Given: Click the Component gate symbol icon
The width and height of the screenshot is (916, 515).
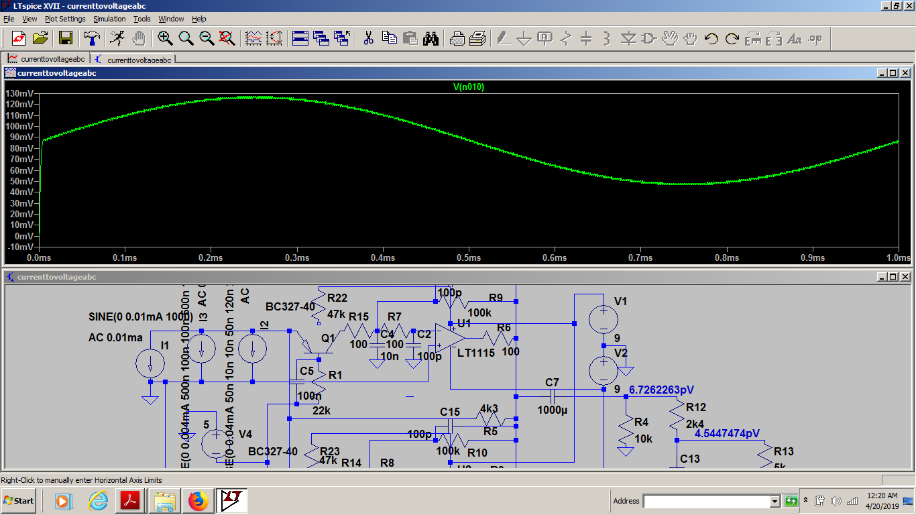Looking at the screenshot, I should pyautogui.click(x=648, y=38).
